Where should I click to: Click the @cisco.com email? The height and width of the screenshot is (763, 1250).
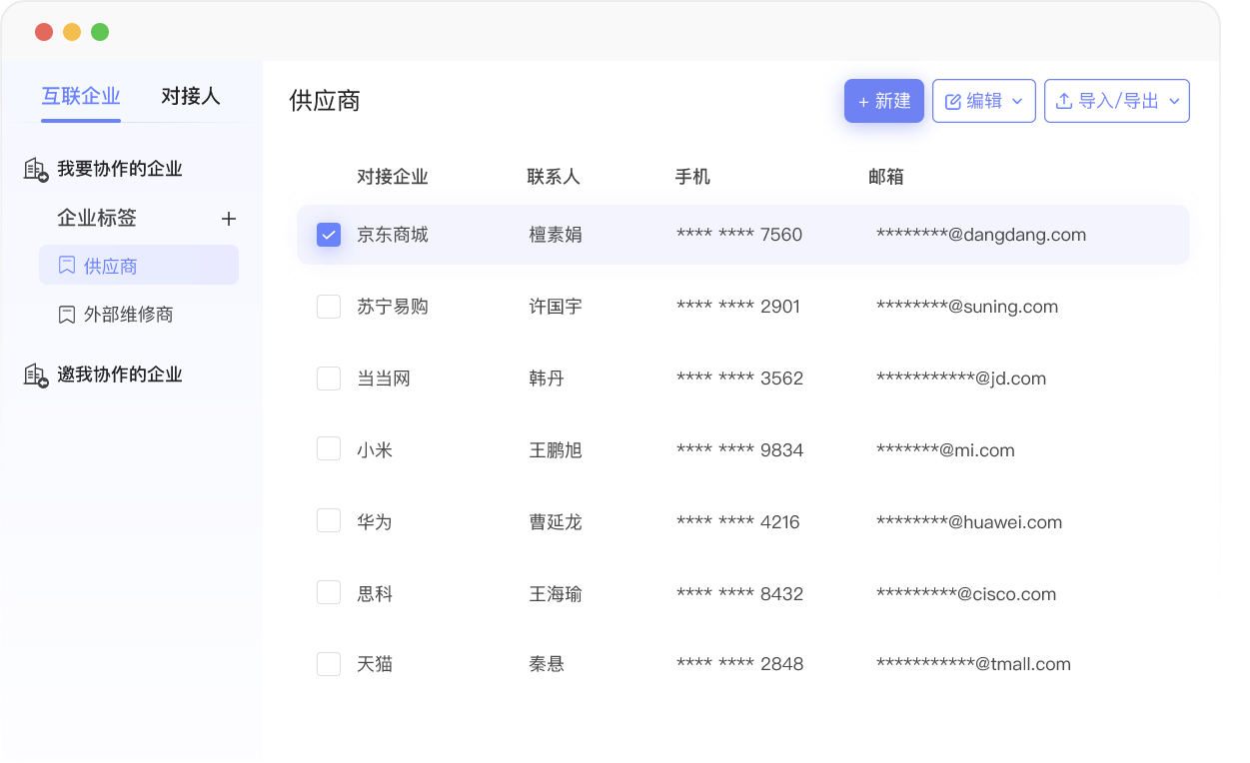point(966,594)
